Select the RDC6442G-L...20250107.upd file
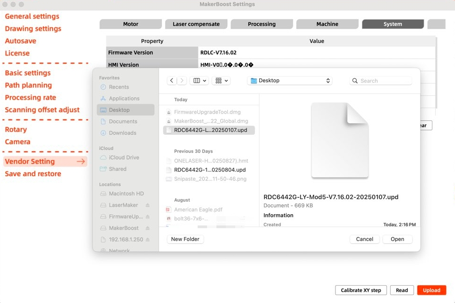Viewport: 455px width, 303px height. pyautogui.click(x=208, y=130)
